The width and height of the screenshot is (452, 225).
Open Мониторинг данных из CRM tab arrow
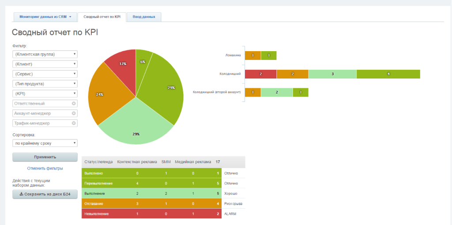[x=70, y=17]
